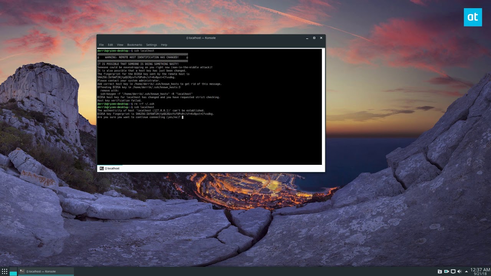Click 'IT IS POSSIBLE THAT SOMEONE IS DOING SOMETHING NASTY!'
Screen dimensions: 491x276
(x=138, y=64)
